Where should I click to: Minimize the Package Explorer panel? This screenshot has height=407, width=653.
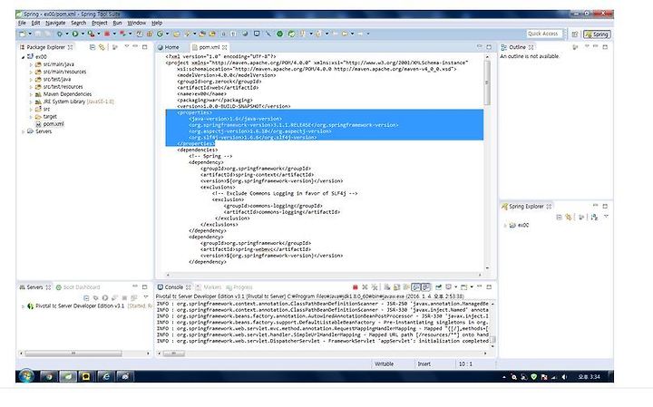[x=135, y=46]
